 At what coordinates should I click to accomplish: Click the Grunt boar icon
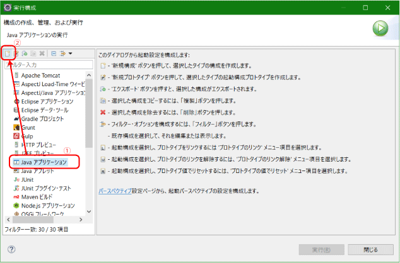16,127
